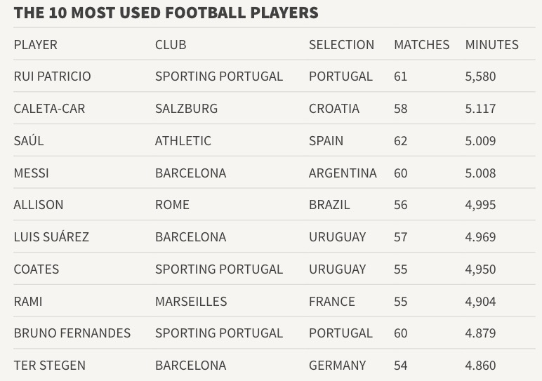542x381 pixels.
Task: Select the LUIS SUÁREZ player name
Action: tap(51, 236)
